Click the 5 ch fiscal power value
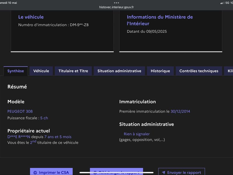The image size is (233, 175). click(44, 118)
